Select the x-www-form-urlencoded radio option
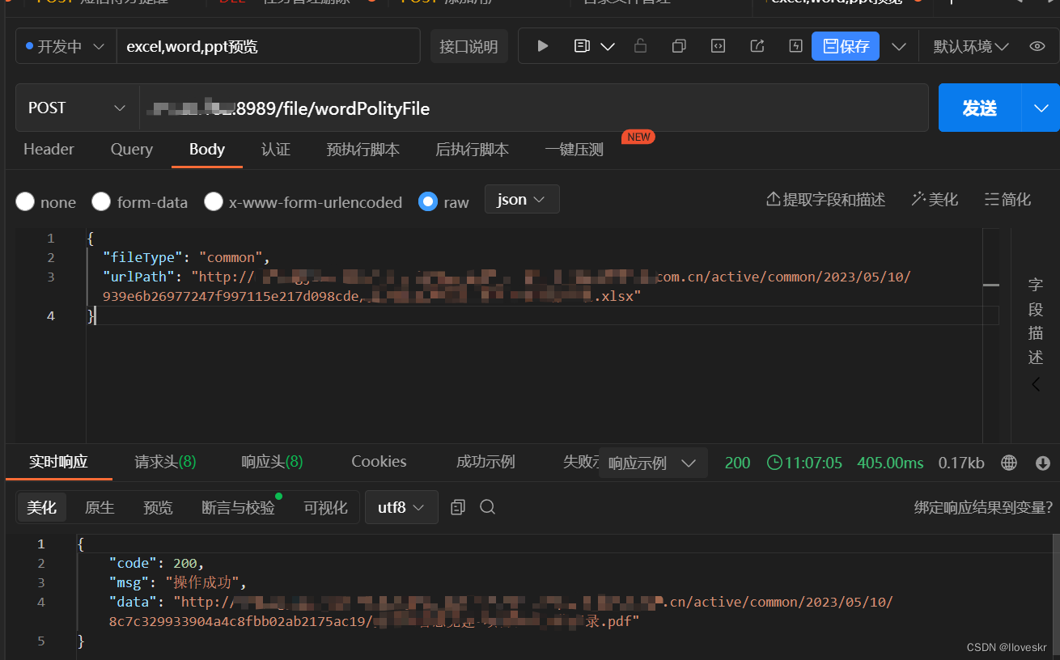Screen dimensions: 1060x660 coord(214,201)
